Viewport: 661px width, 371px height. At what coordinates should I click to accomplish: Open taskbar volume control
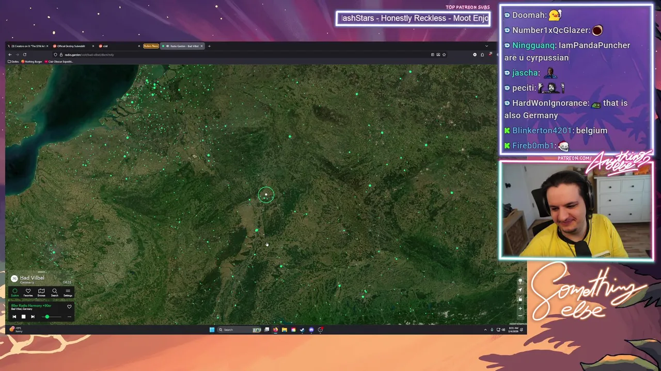point(503,330)
